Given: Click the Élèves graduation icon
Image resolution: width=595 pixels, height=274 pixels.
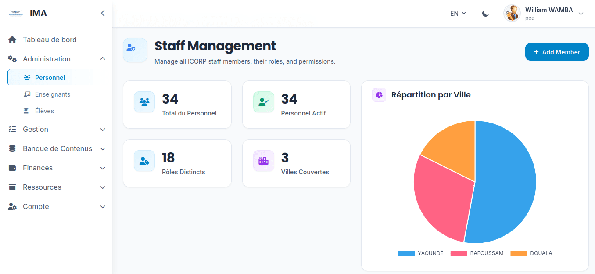Looking at the screenshot, I should pyautogui.click(x=26, y=111).
